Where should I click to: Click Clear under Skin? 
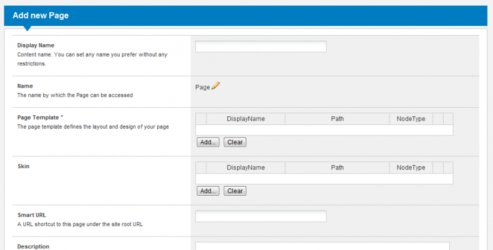point(235,191)
